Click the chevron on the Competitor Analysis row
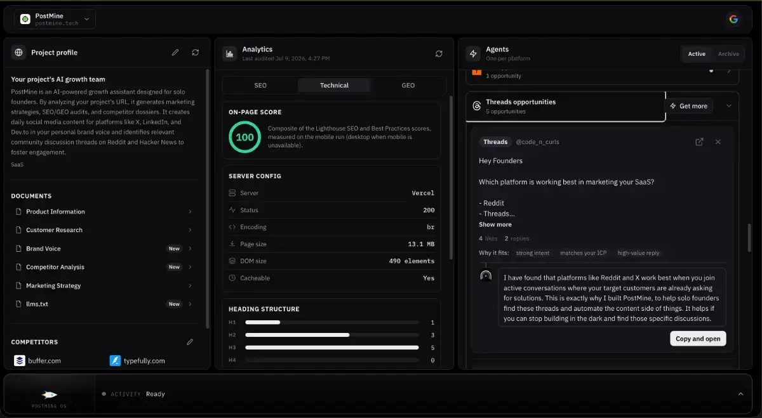This screenshot has height=418, width=762. pos(190,267)
